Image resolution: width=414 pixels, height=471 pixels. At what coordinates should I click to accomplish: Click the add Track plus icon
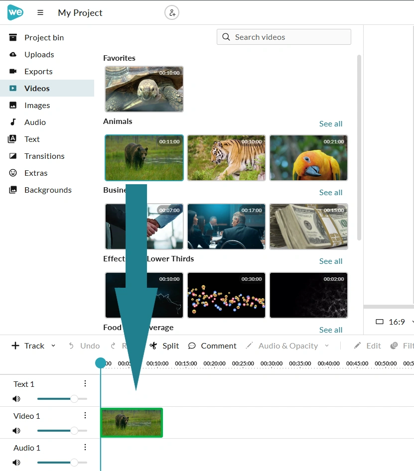(15, 346)
